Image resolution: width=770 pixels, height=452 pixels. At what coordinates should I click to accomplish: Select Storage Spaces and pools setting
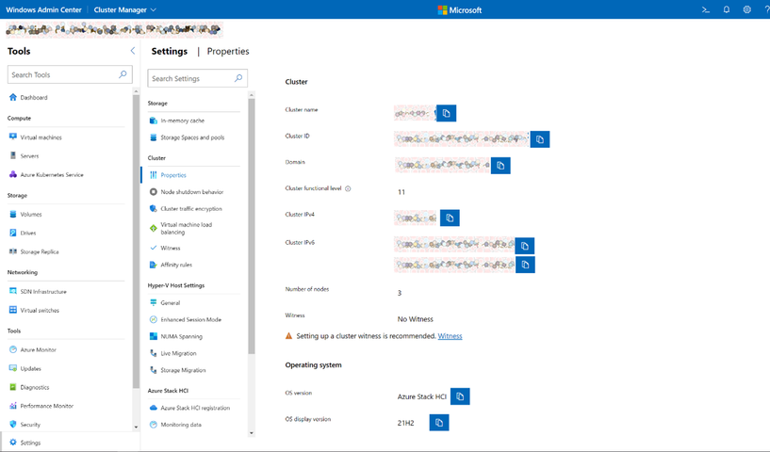[x=194, y=137]
